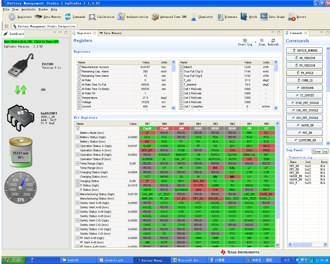Click the Scan icon in Registers panel
This screenshot has width=330, height=264.
[x=262, y=41]
